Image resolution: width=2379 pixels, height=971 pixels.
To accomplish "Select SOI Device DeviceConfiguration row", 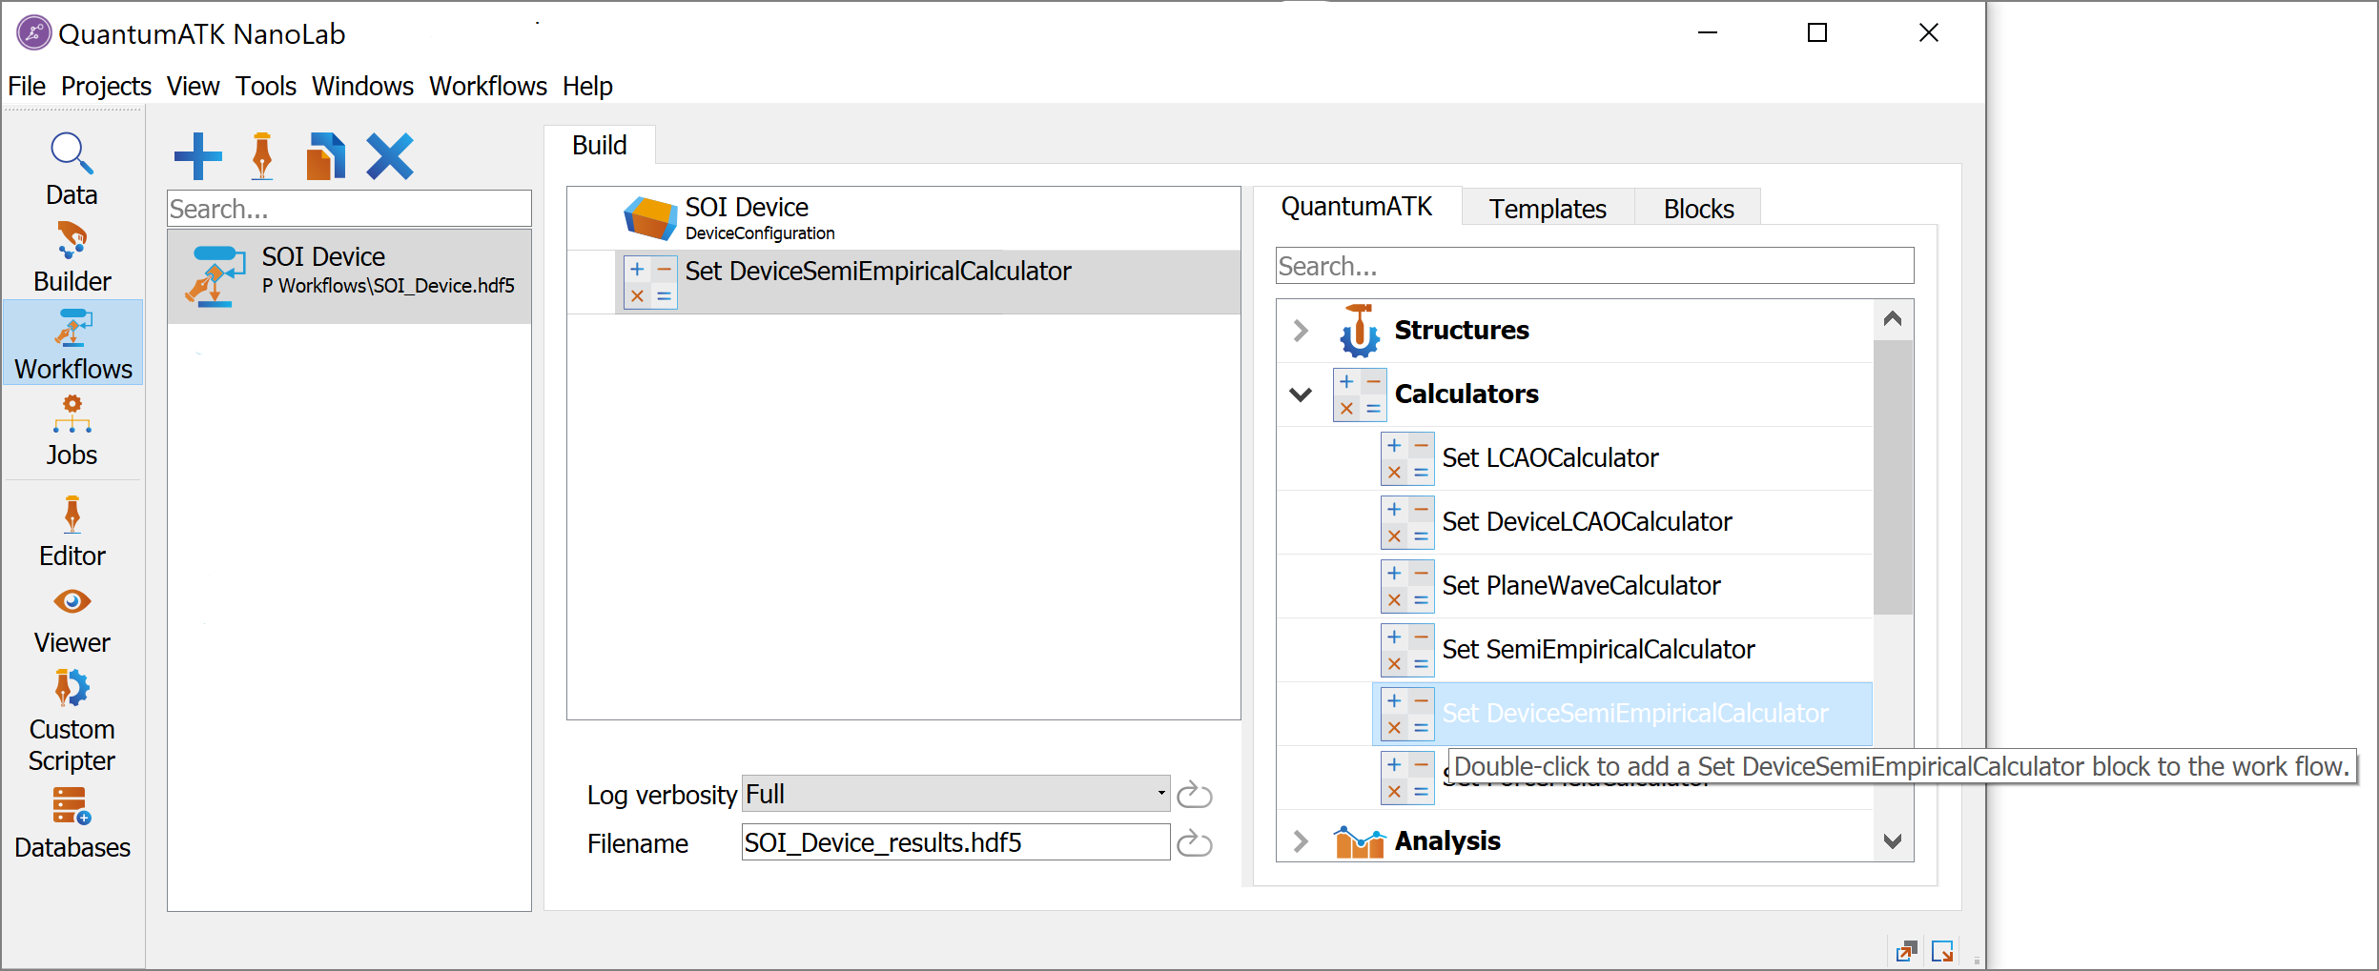I will point(903,218).
